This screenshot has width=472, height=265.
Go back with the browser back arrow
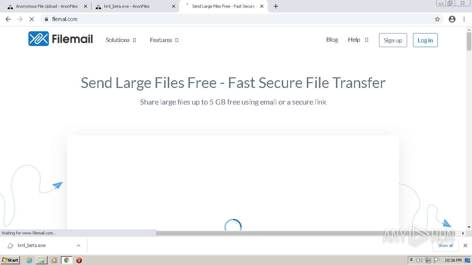coord(8,19)
